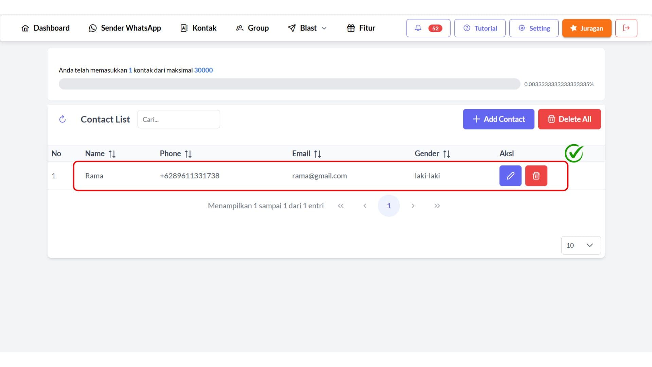Open the Setting button
Screen dimensions: 652x367
[534, 28]
